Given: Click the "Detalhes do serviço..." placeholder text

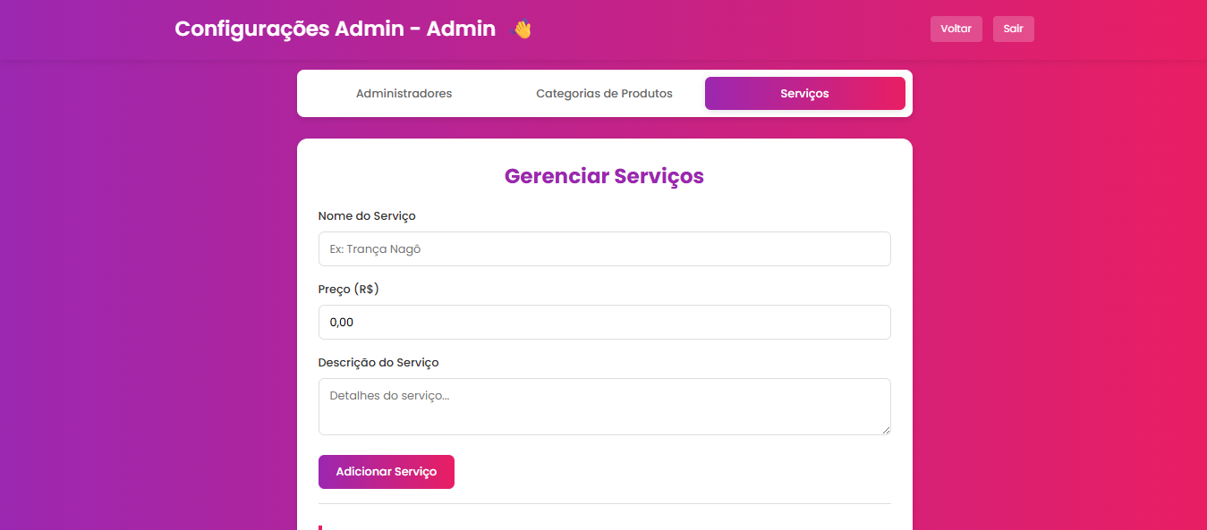Looking at the screenshot, I should coord(389,395).
